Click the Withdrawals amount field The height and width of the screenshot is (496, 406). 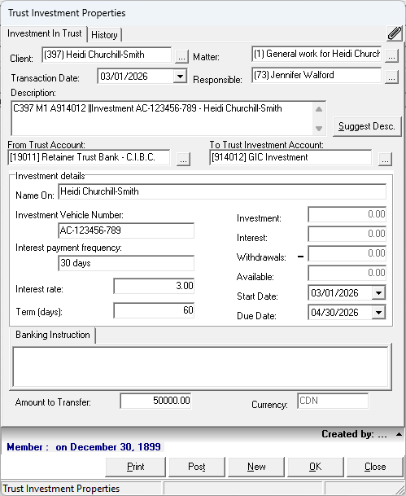point(347,253)
